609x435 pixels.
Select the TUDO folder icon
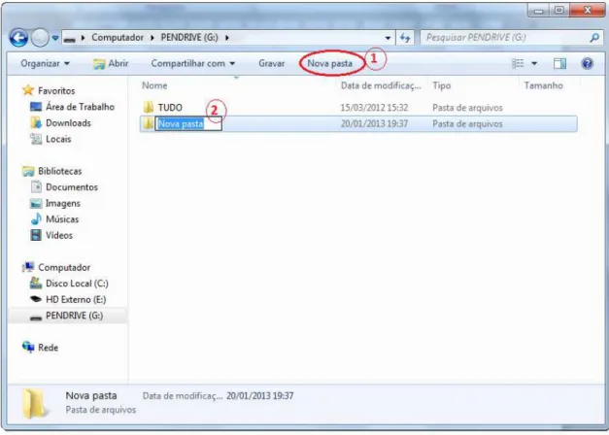point(149,107)
